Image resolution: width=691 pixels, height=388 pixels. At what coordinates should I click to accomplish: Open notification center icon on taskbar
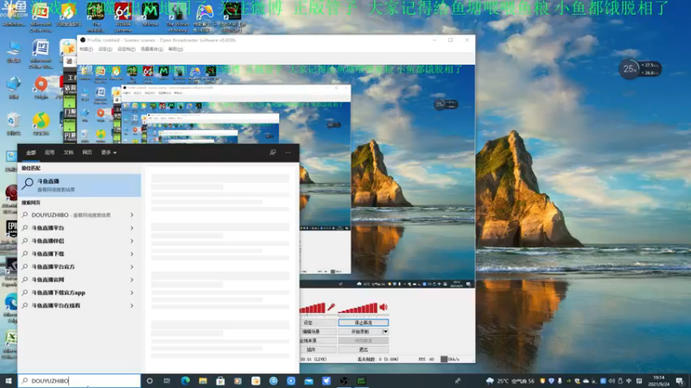tap(680, 381)
